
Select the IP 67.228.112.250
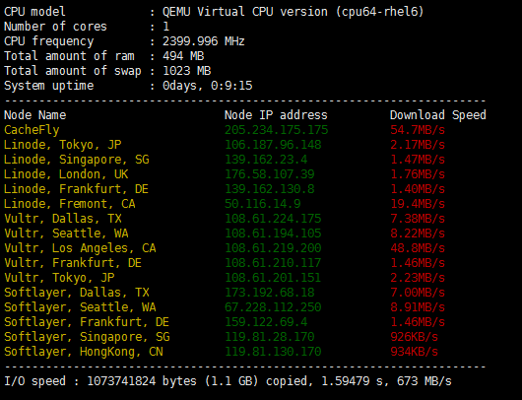[273, 307]
